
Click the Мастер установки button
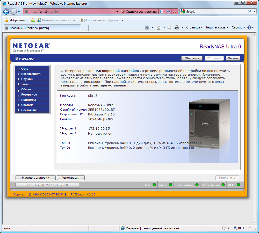coord(35,178)
